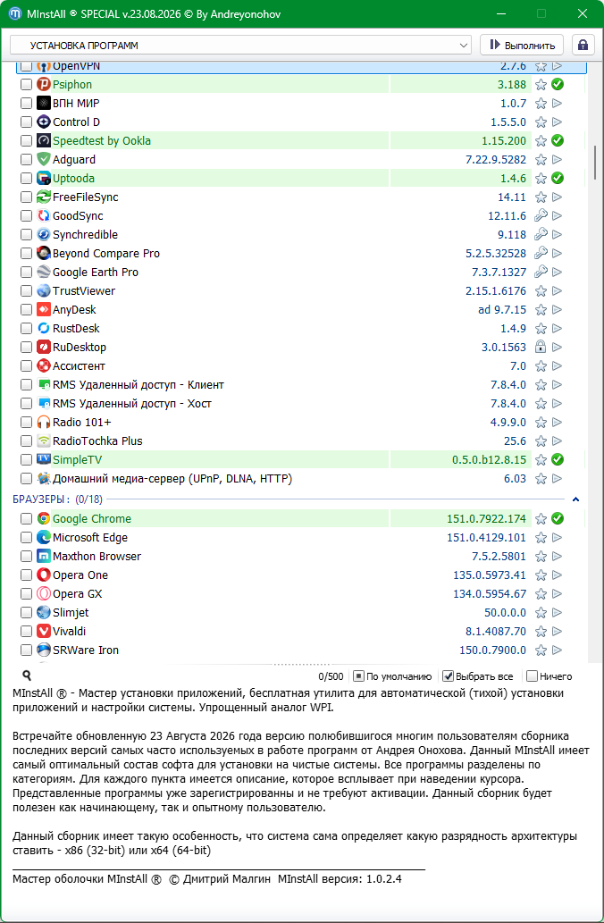Click the 'Выполнить' button

click(522, 46)
